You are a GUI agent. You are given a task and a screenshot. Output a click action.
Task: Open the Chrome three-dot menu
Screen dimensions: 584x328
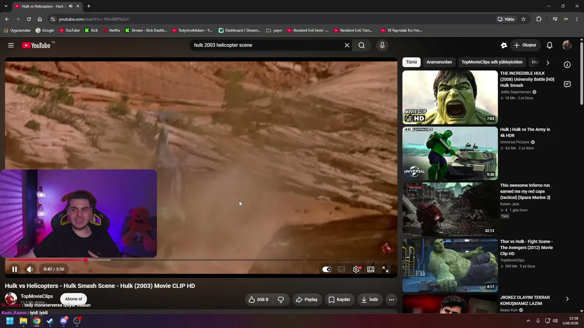coord(577,19)
